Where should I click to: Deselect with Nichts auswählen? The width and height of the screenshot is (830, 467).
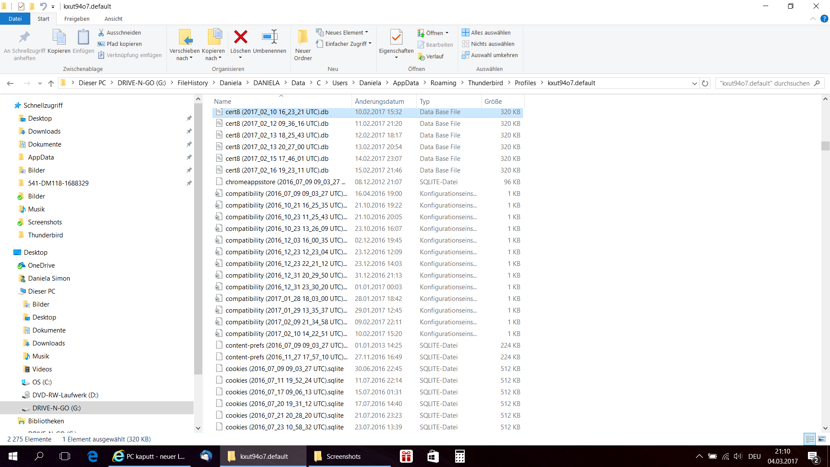(488, 44)
